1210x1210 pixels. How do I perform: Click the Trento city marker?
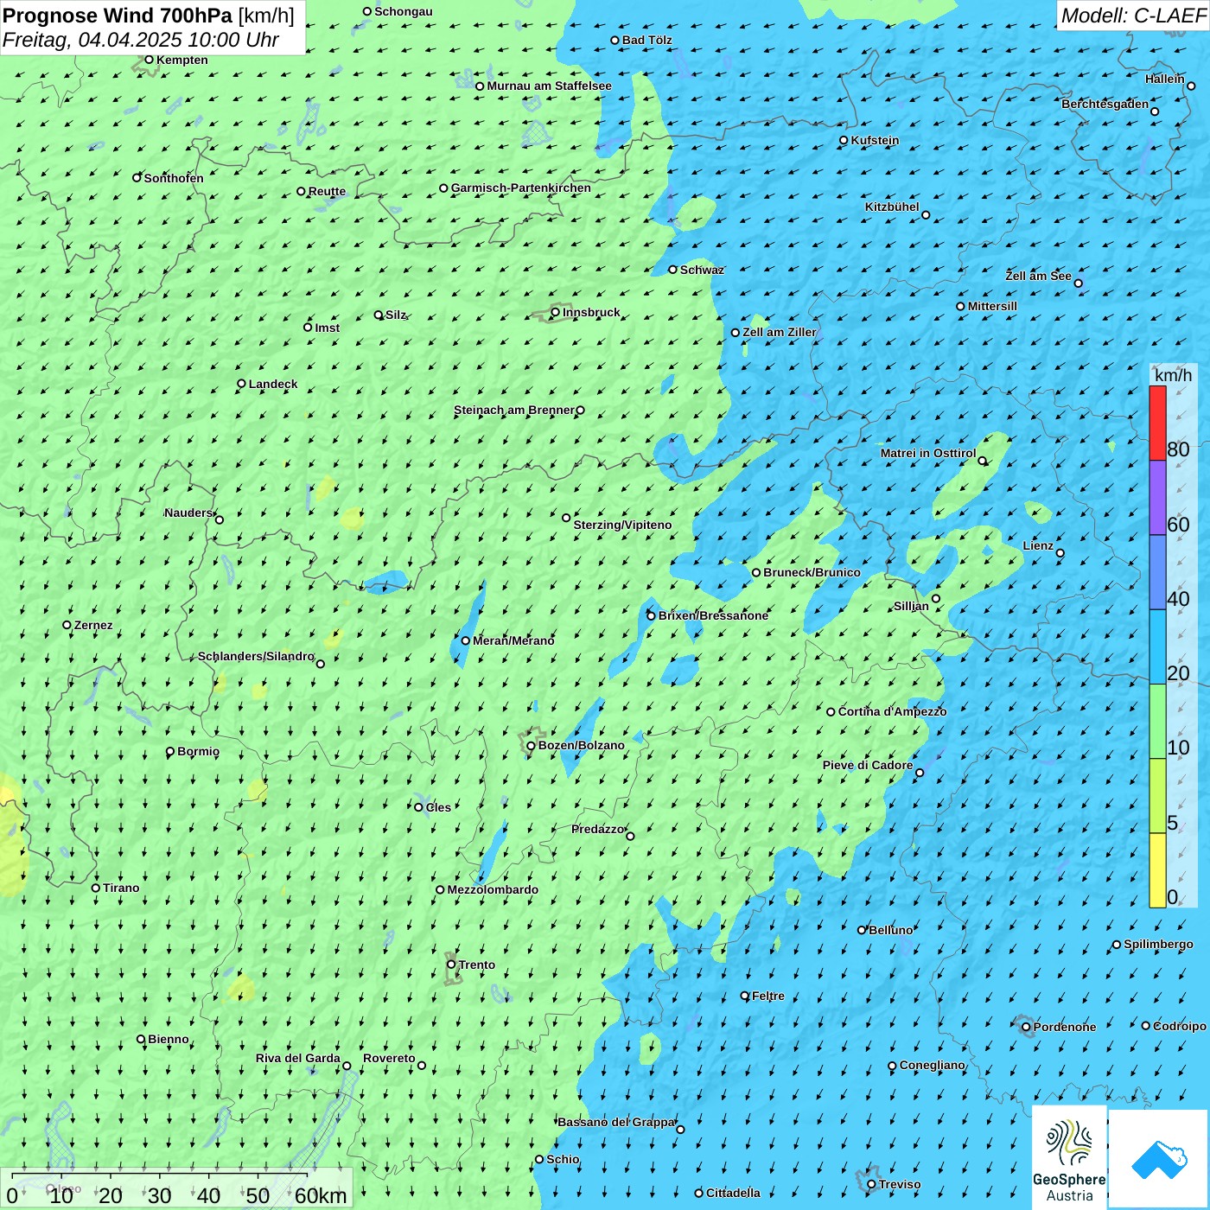tap(451, 965)
